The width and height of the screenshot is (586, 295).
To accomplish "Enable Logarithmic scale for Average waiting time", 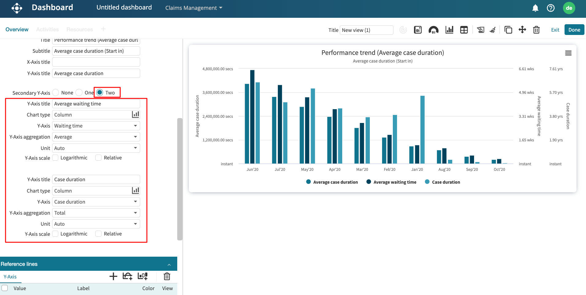I will (x=56, y=158).
